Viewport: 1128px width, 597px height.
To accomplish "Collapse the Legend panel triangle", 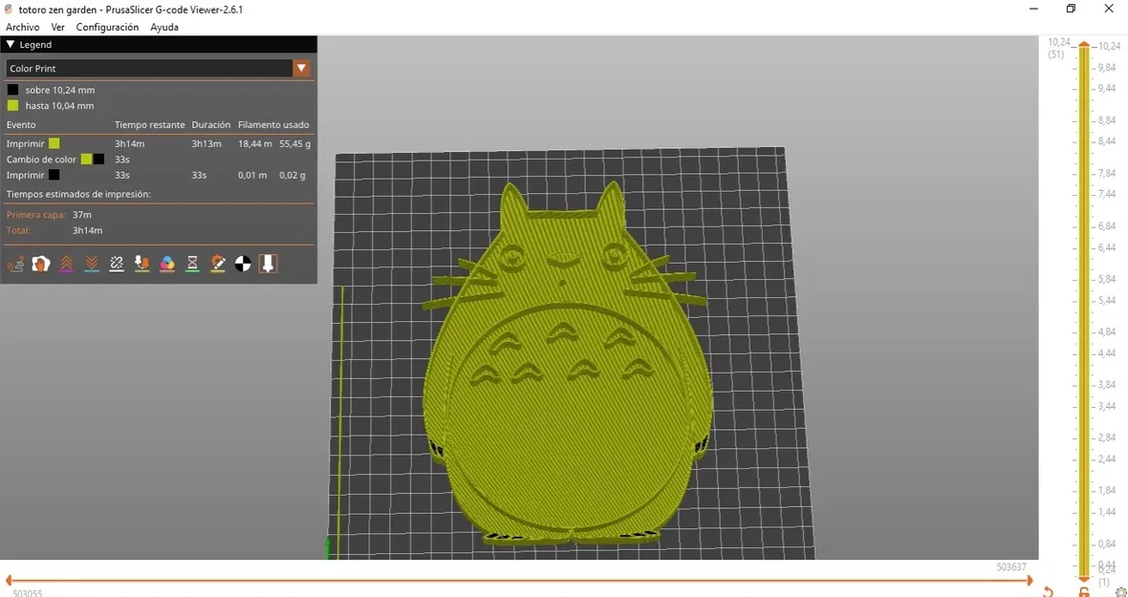I will (11, 45).
